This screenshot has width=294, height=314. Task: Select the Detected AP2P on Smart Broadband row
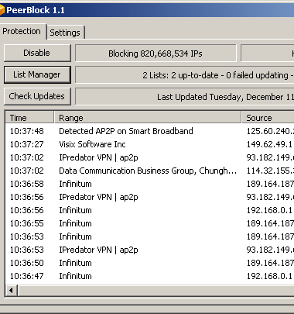149,131
